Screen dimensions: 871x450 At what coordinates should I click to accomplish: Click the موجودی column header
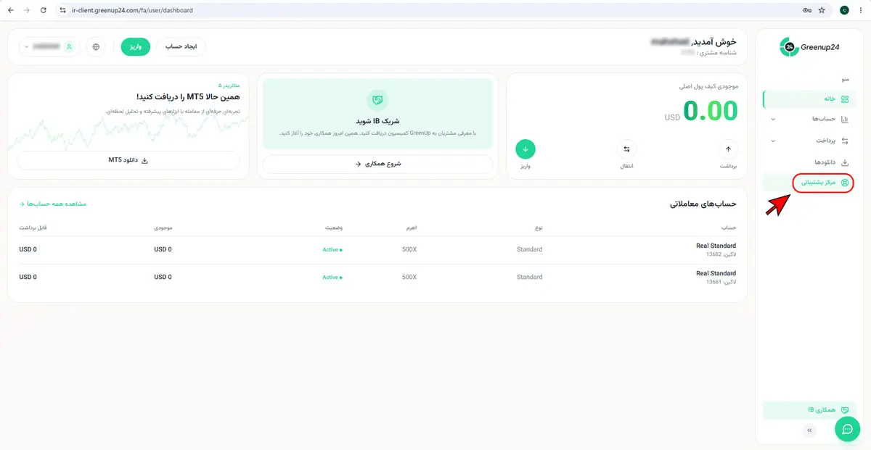163,228
